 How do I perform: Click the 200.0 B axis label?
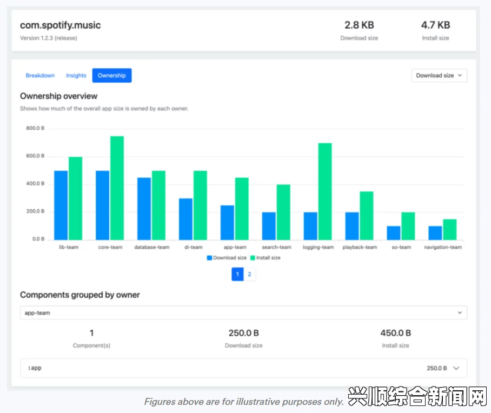click(35, 211)
